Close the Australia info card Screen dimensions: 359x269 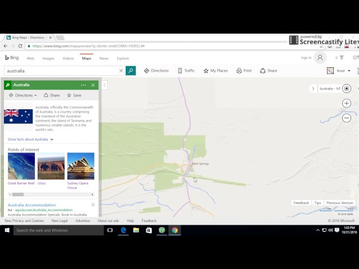tap(93, 85)
